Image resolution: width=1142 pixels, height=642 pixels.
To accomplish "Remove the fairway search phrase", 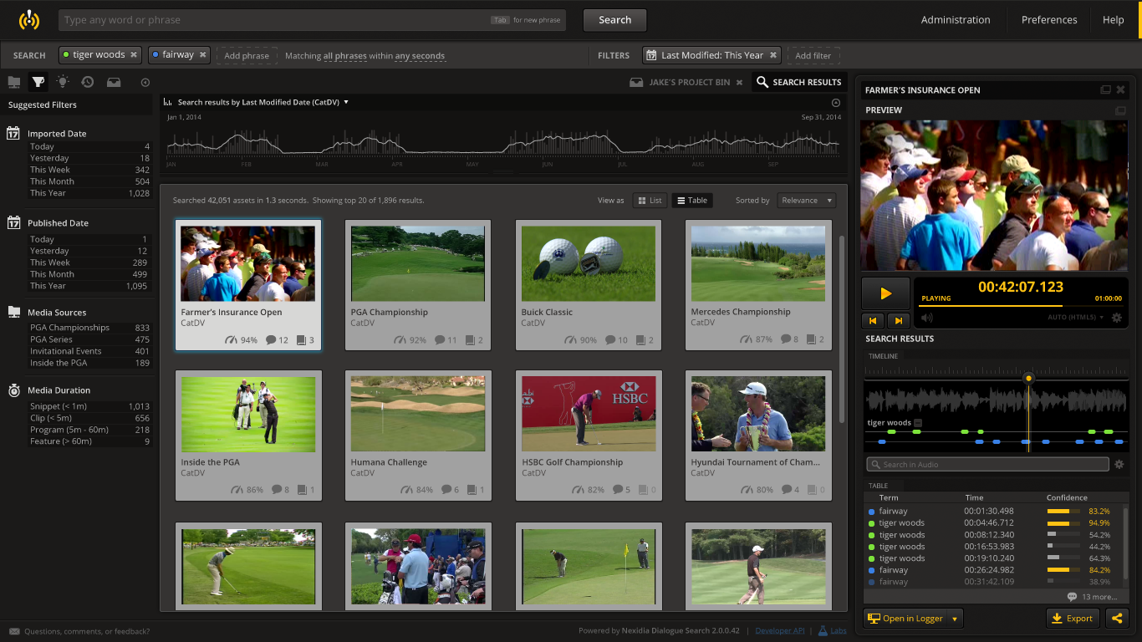I will 202,55.
